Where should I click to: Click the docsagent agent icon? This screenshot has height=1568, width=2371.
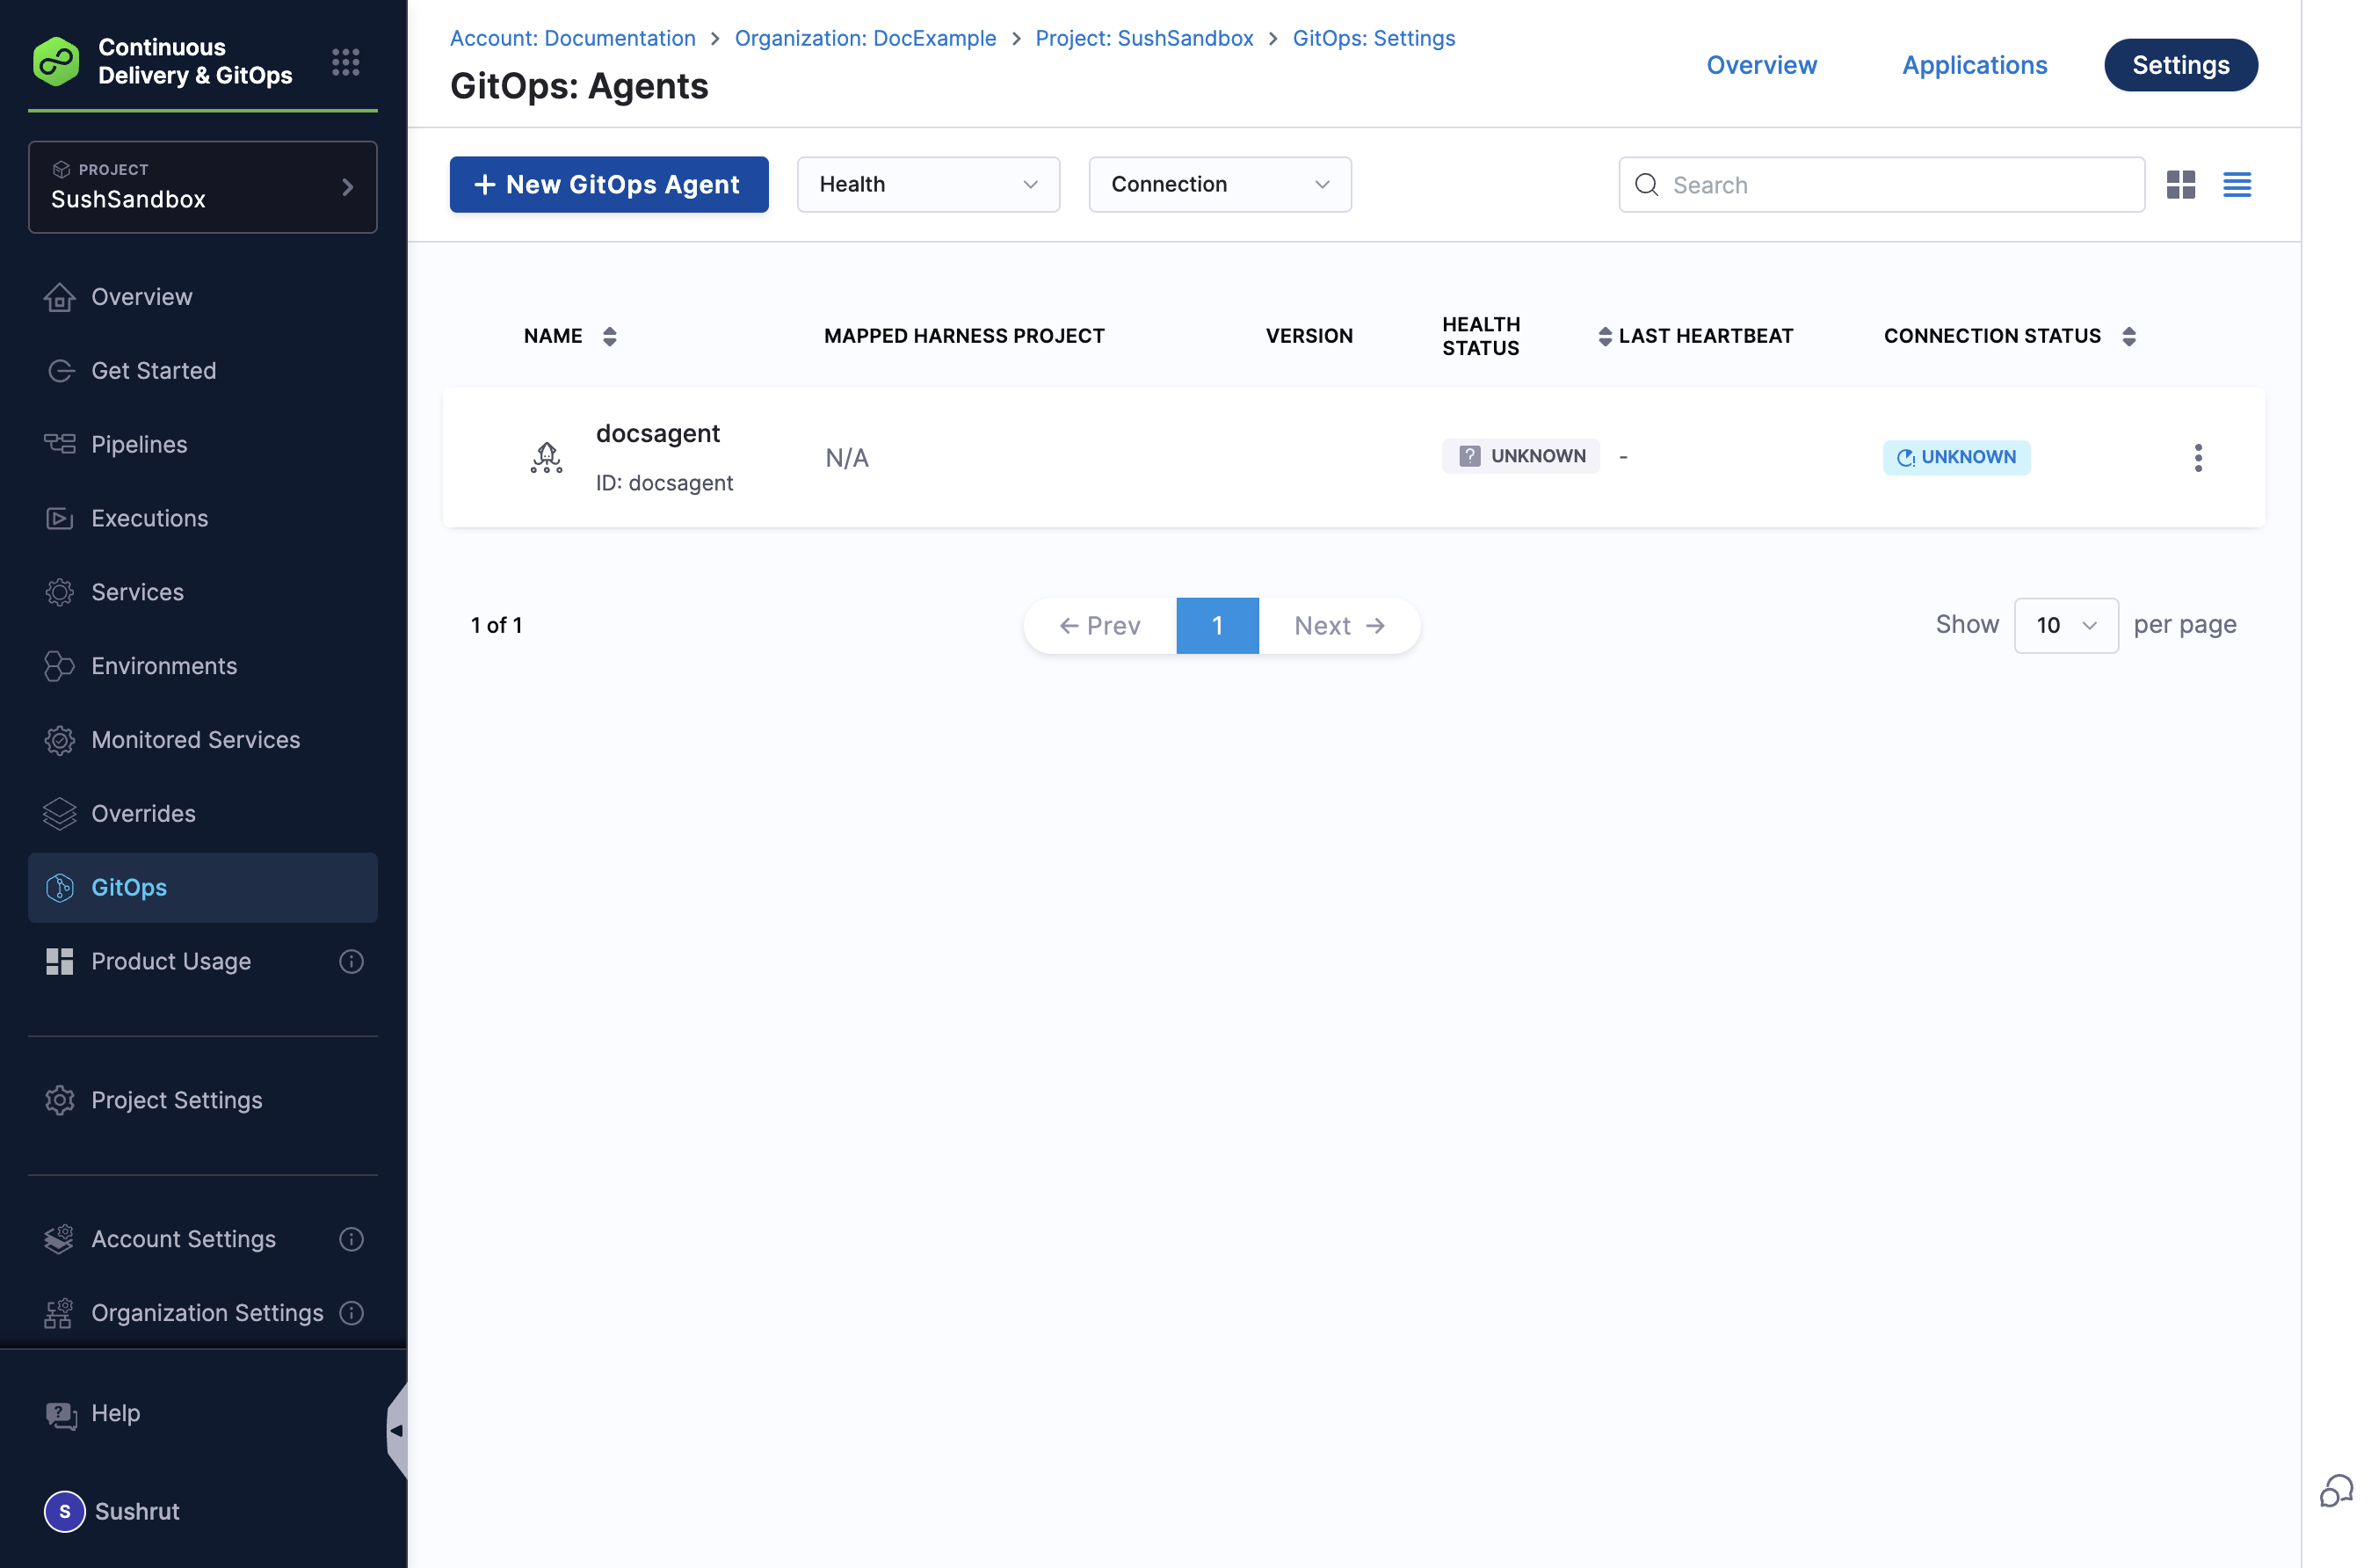pyautogui.click(x=546, y=458)
